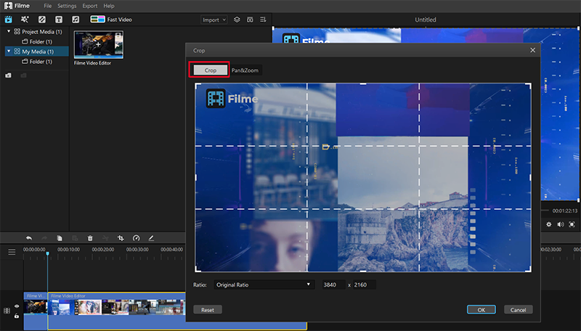Click the layers stack icon beside Import
Viewport: 581px width, 331px height.
237,20
